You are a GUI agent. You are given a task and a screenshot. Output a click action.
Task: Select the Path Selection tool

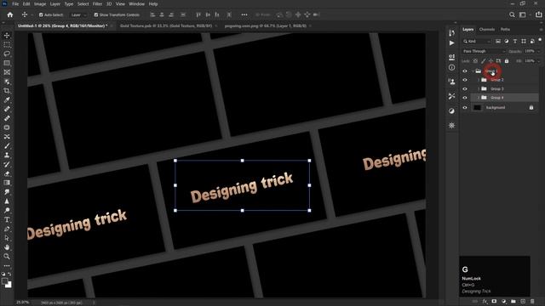point(7,238)
